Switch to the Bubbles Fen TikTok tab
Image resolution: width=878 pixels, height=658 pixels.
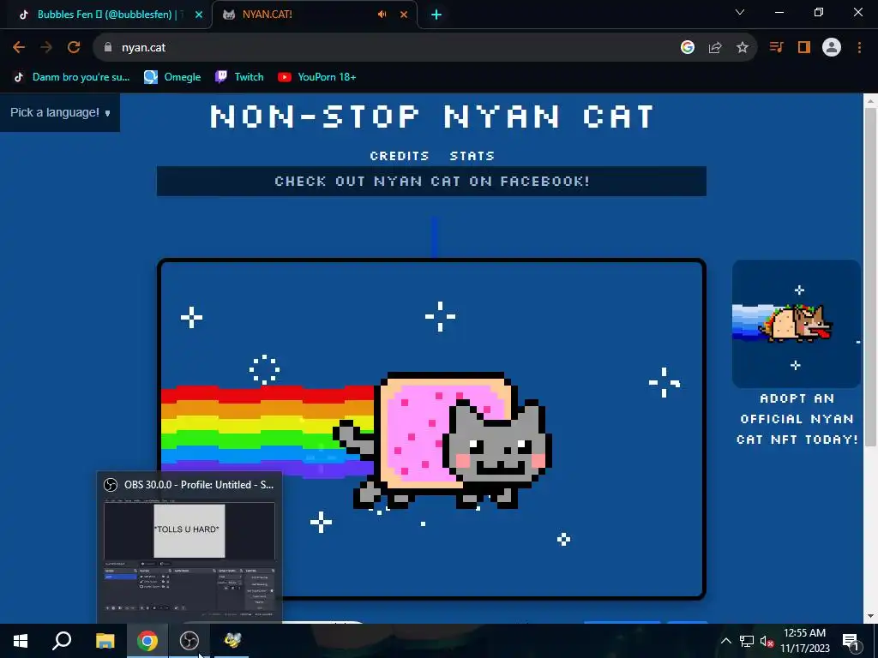[105, 15]
